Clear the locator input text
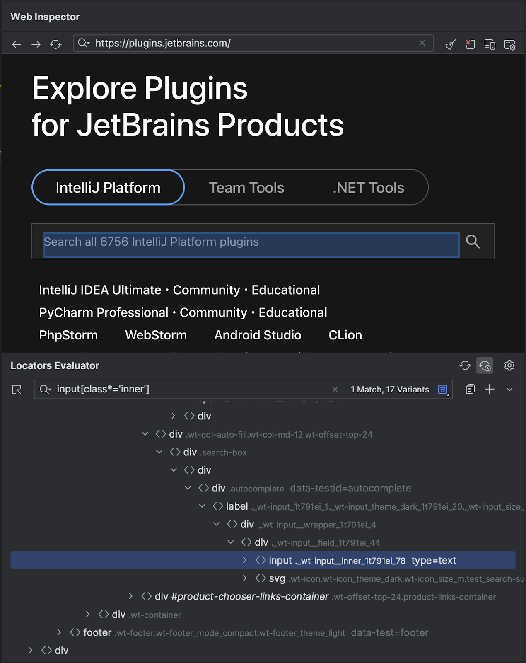 click(335, 389)
